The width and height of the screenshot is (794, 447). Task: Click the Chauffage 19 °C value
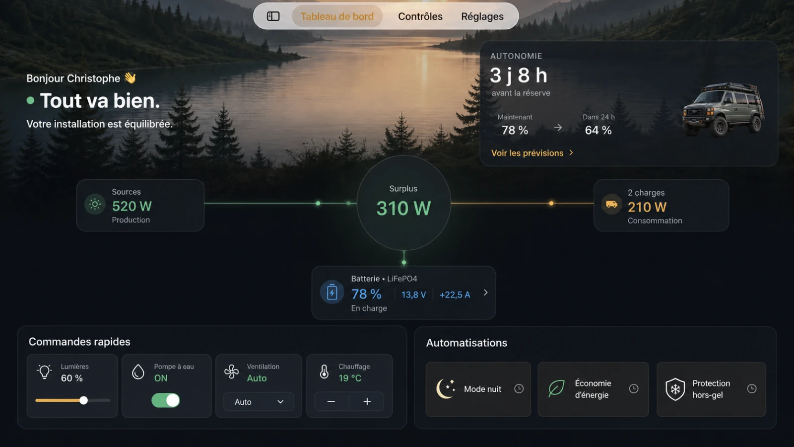coord(350,378)
